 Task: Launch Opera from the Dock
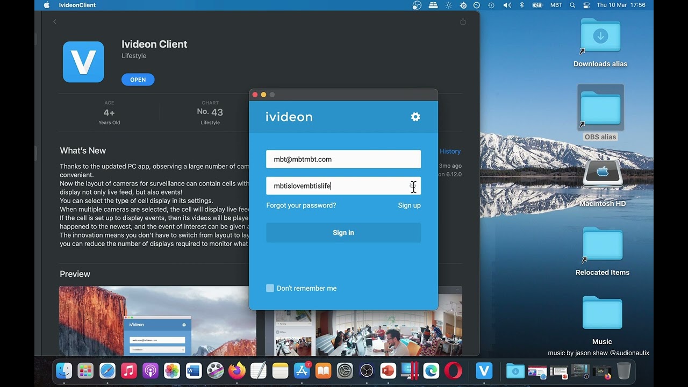click(x=453, y=371)
